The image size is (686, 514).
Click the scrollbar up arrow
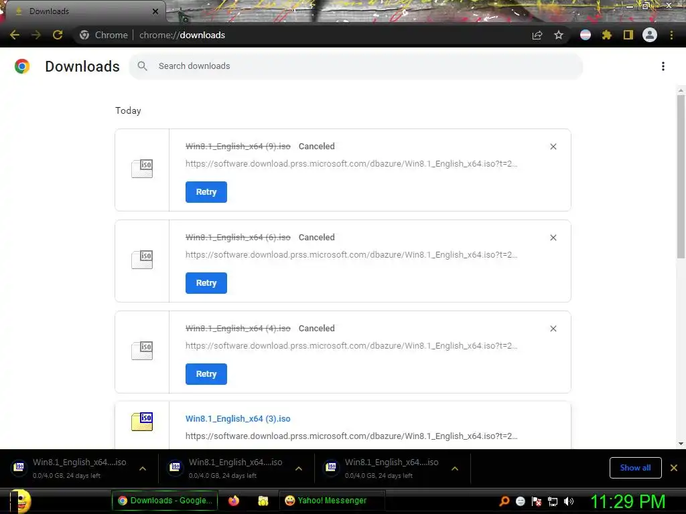[681, 90]
